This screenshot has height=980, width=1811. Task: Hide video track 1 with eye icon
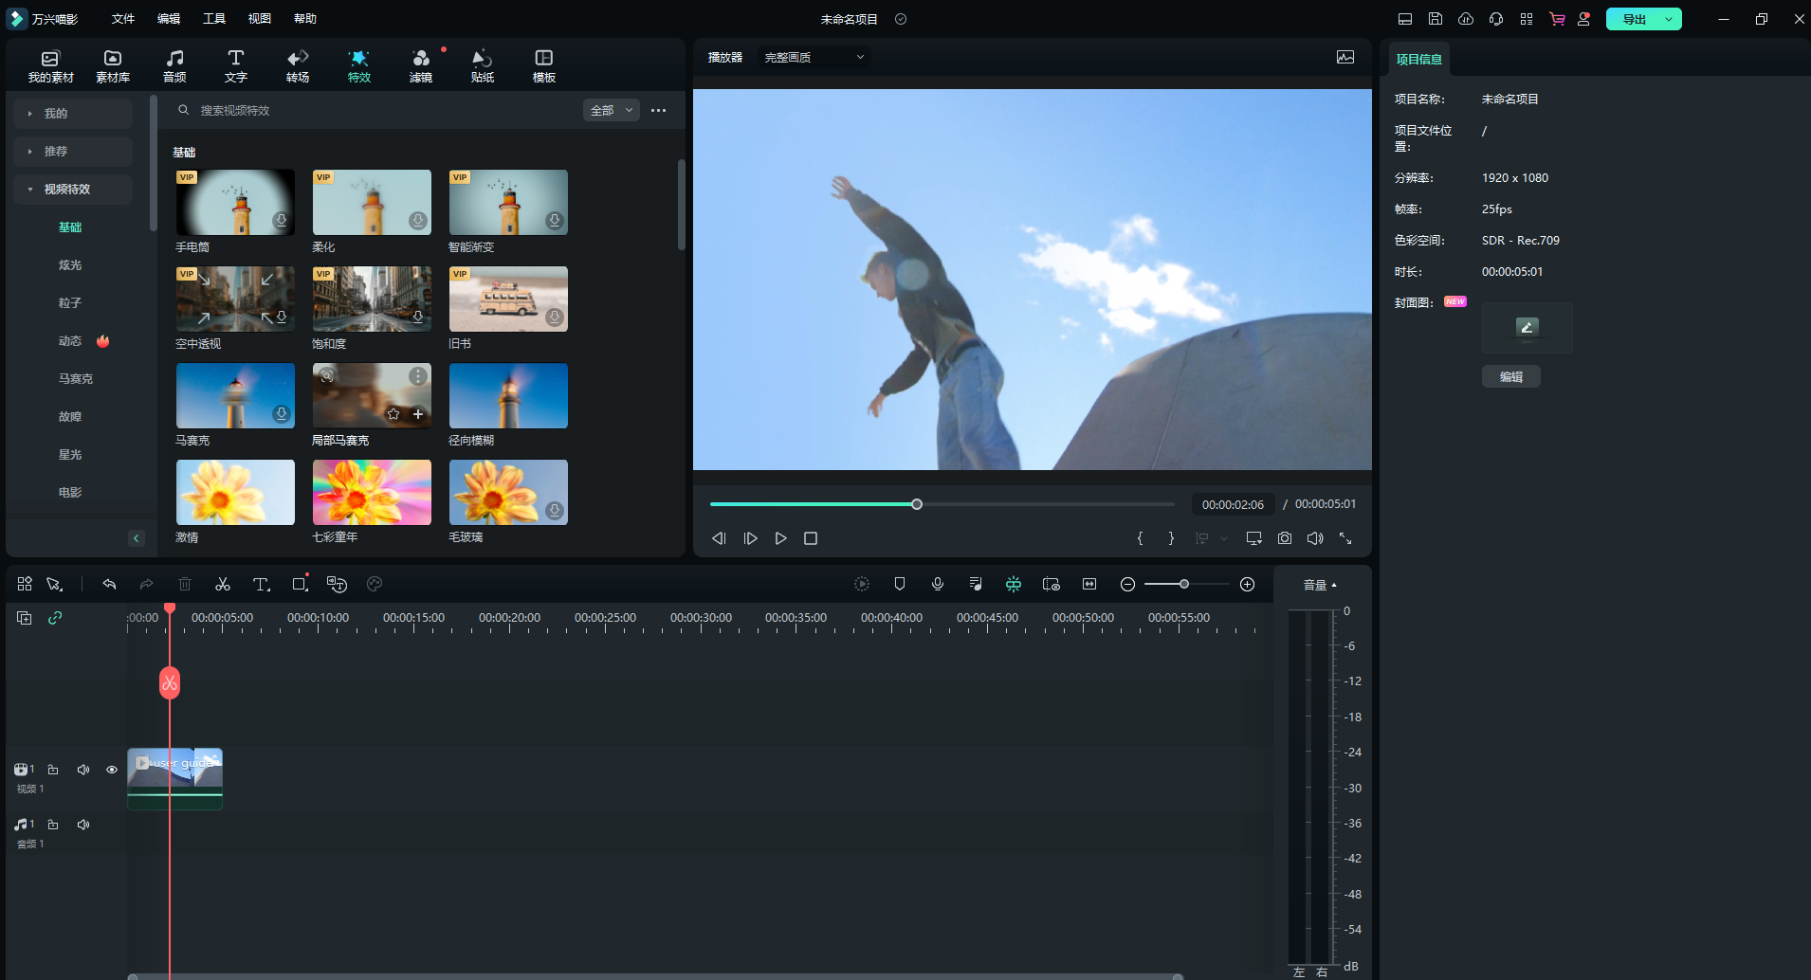click(112, 770)
